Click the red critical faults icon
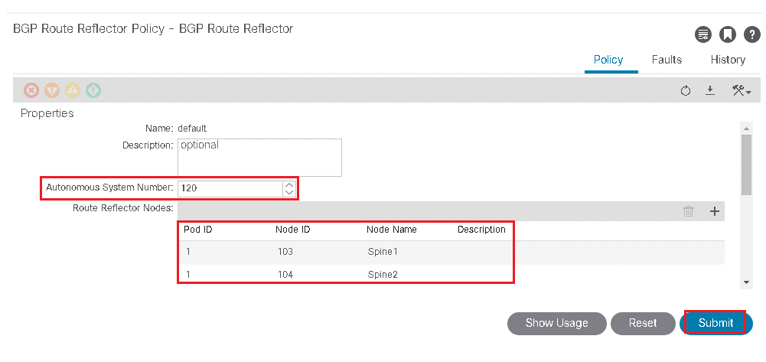The height and width of the screenshot is (362, 766). [32, 90]
